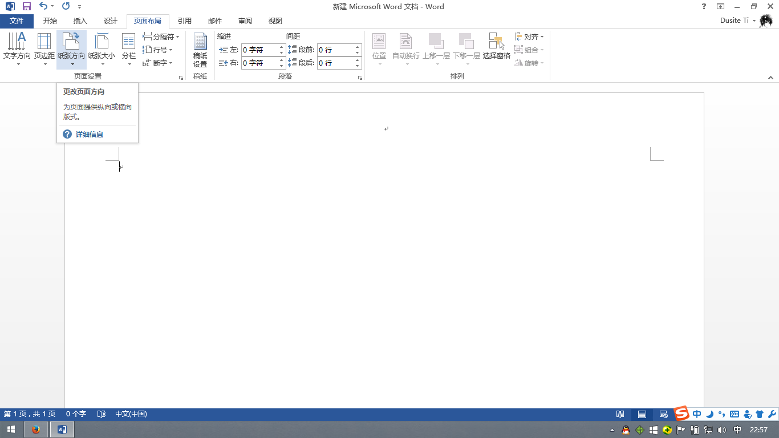Open Firefox from the Windows taskbar
This screenshot has width=779, height=438.
coord(36,429)
